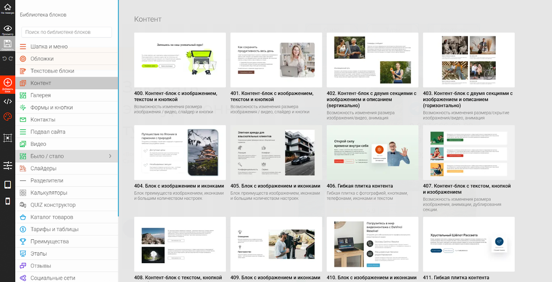Select block 402 vertical two-section thumbnail

pos(373,60)
